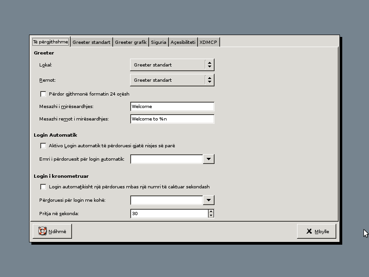
Task: Click the X icon on Mbylle button
Action: pos(309,231)
